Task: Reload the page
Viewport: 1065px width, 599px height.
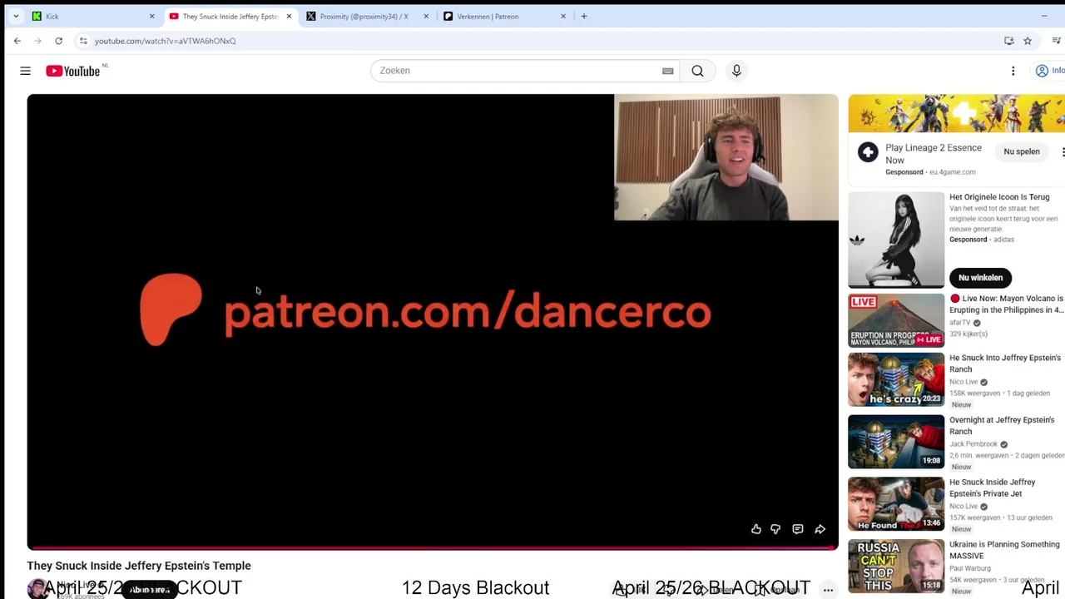Action: click(x=58, y=41)
